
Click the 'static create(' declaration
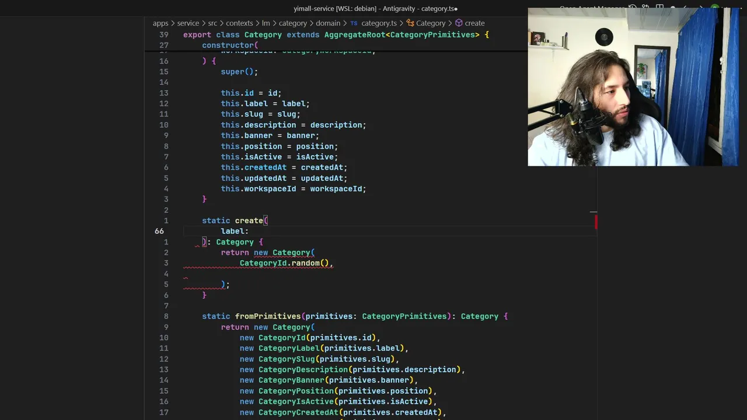235,220
